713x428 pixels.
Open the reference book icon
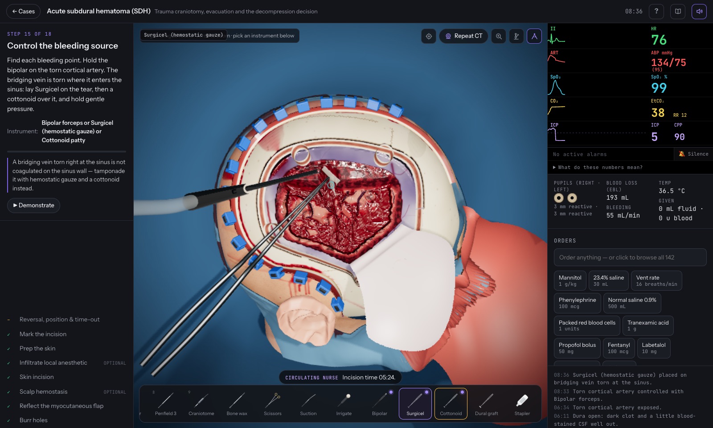coord(678,11)
